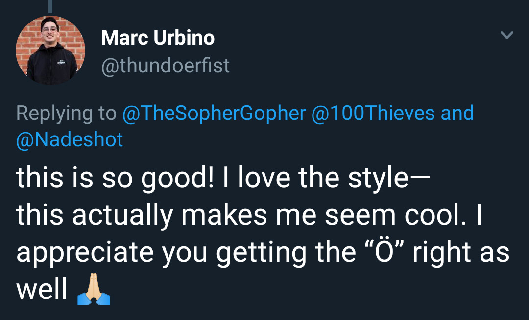The image size is (529, 320).
Task: Click the @thundoerfist handle
Action: tap(165, 66)
